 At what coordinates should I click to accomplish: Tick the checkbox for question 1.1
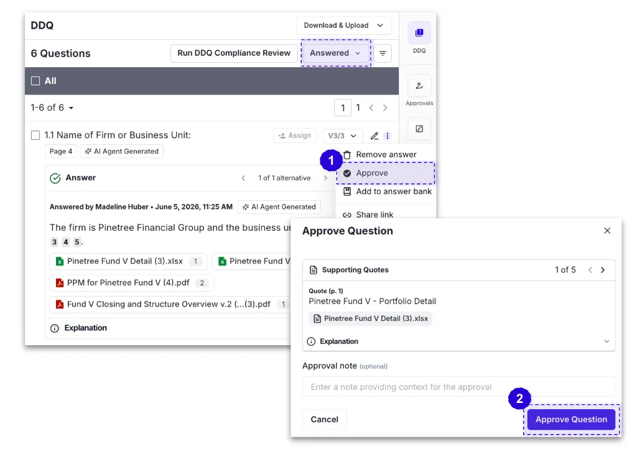pos(35,135)
